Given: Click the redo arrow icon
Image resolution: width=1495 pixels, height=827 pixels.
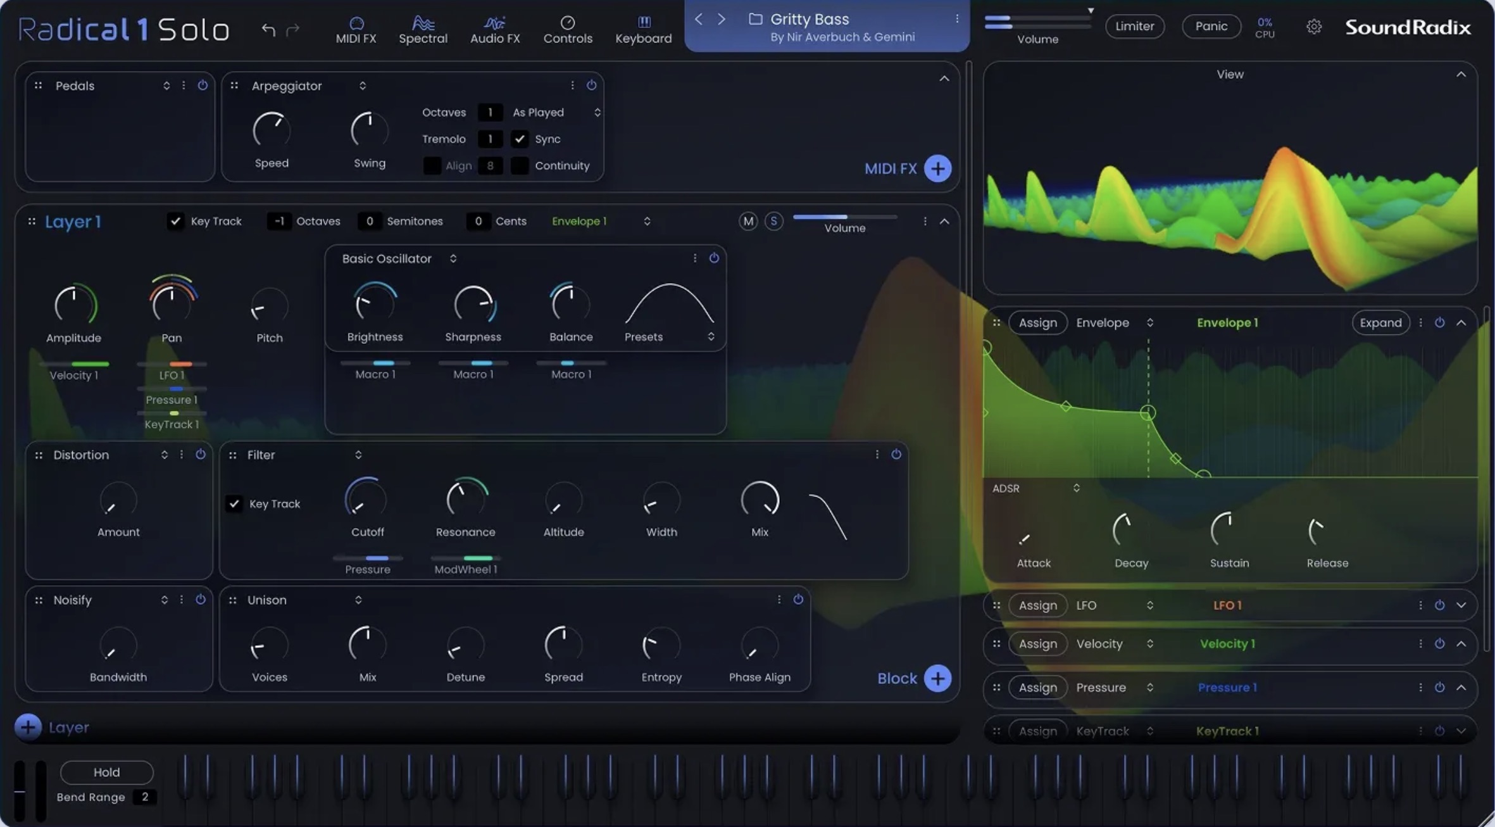Looking at the screenshot, I should 292,29.
